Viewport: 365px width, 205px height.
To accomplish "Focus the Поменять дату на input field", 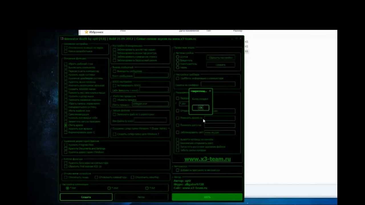I will pos(220,125).
